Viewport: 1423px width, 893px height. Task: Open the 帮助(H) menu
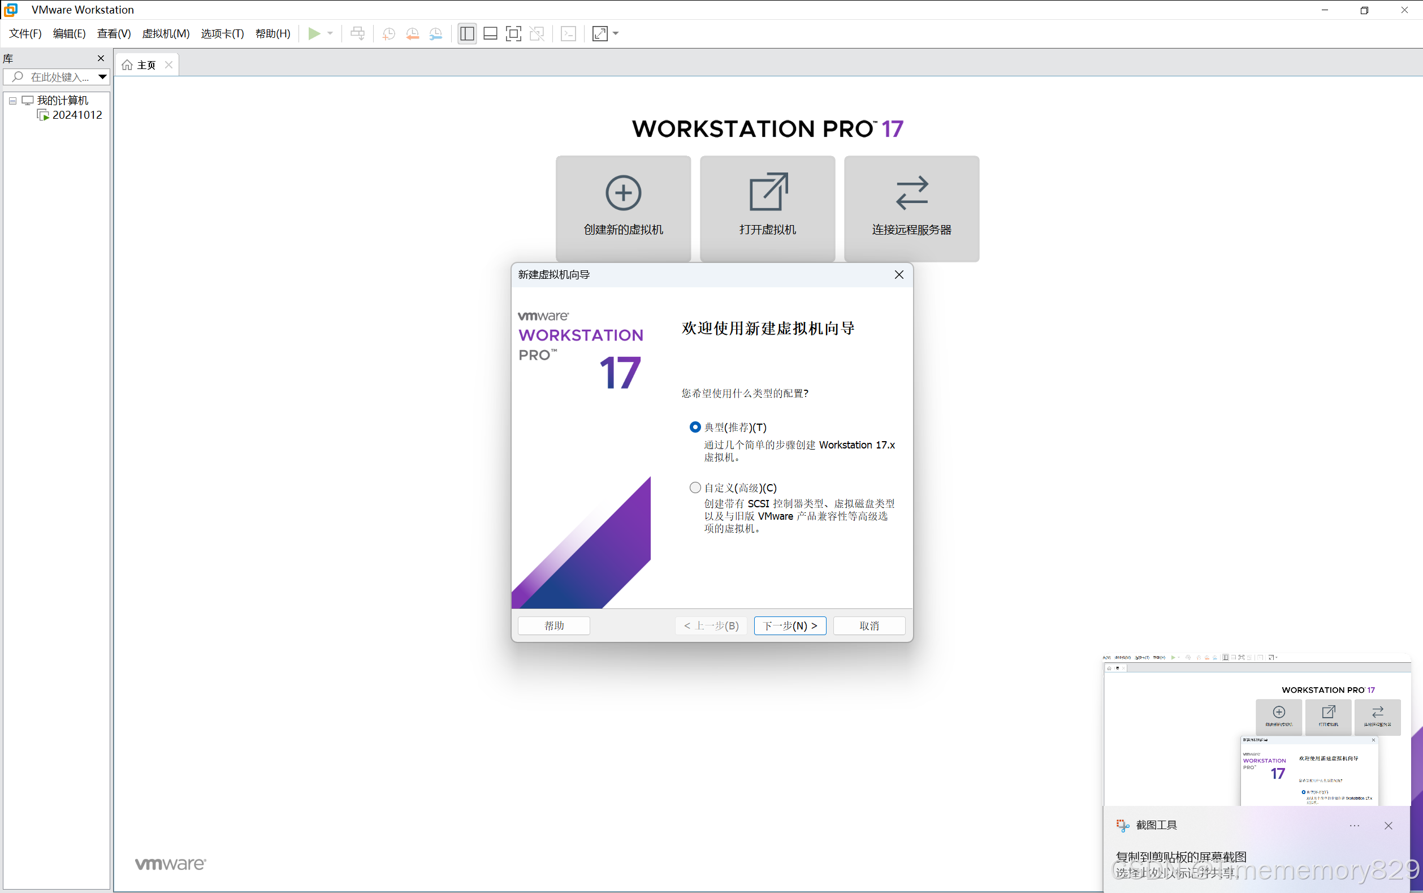[x=273, y=34]
